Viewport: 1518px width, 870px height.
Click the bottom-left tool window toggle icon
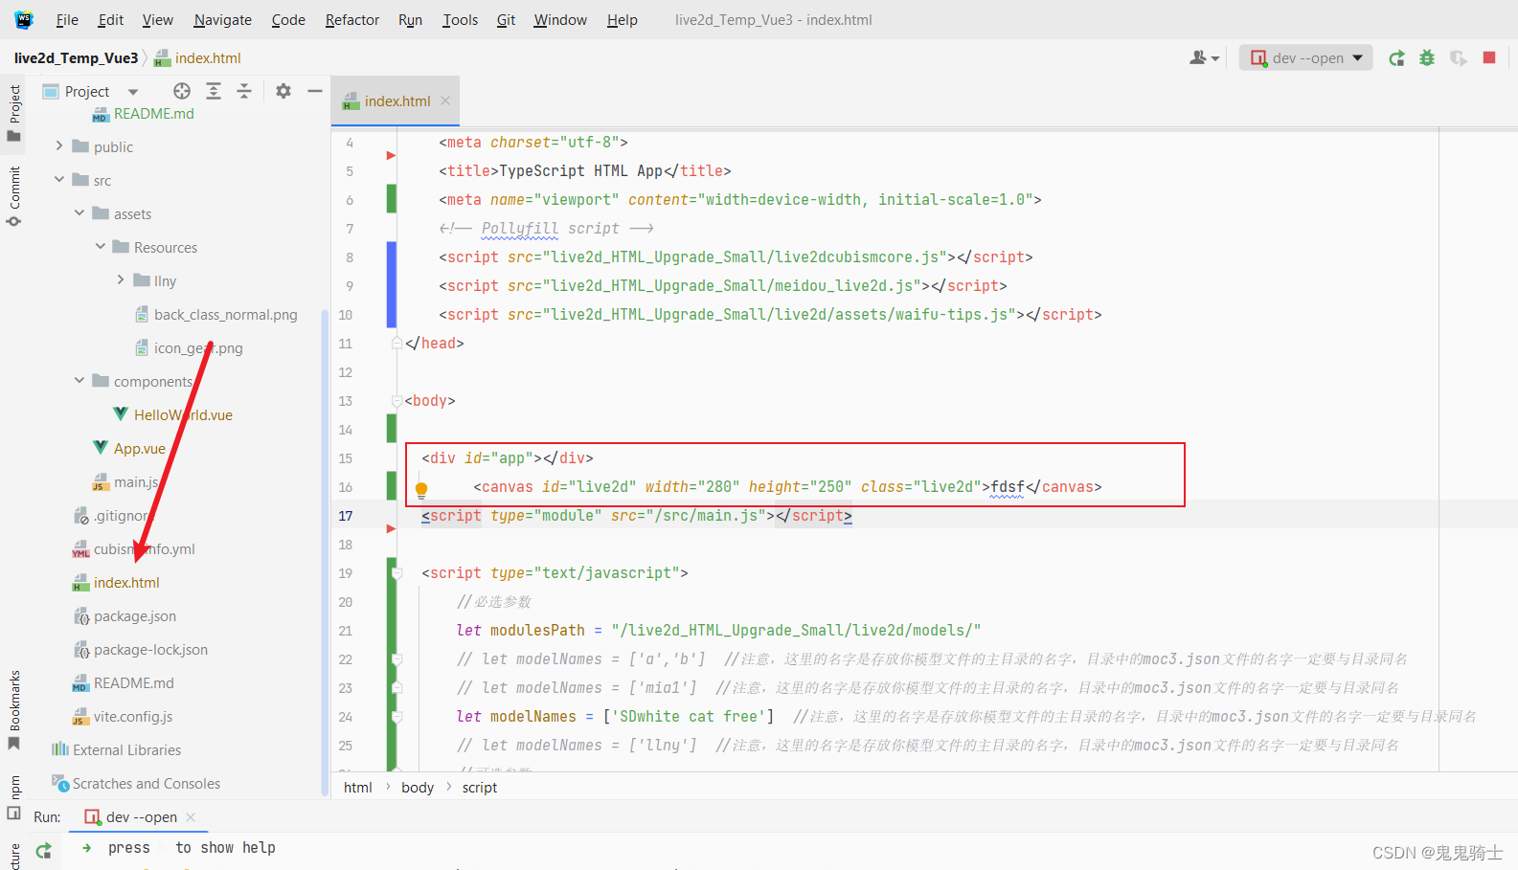tap(14, 813)
